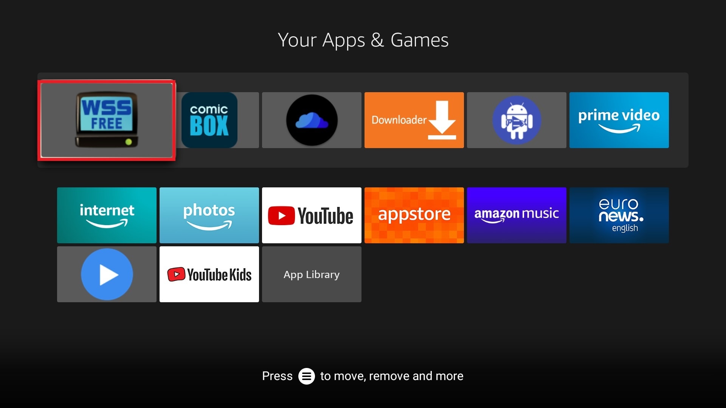This screenshot has height=408, width=726.
Task: Open App Library section
Action: (312, 274)
